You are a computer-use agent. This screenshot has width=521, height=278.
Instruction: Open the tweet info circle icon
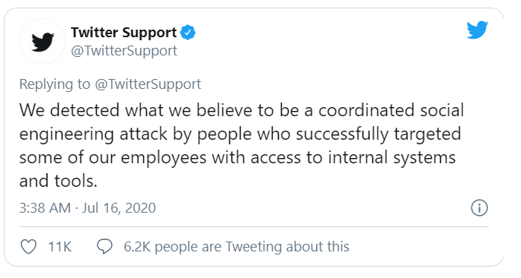pyautogui.click(x=479, y=208)
